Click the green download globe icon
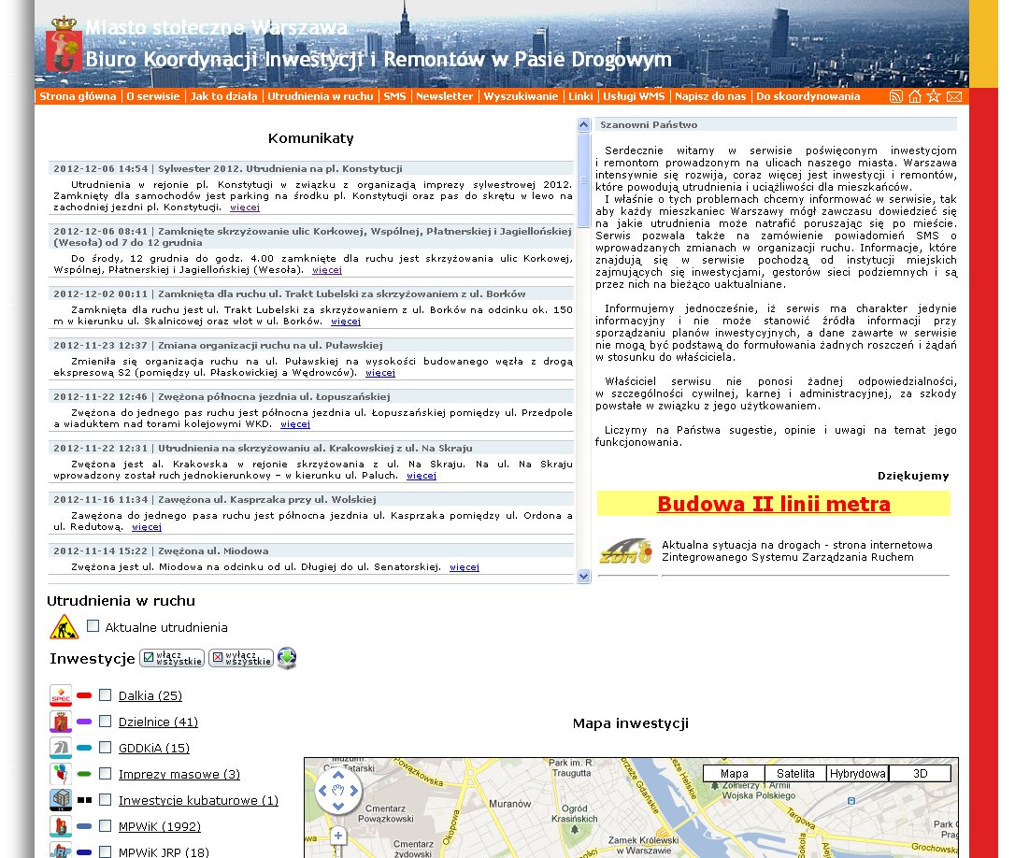The width and height of the screenshot is (1015, 858). [287, 658]
